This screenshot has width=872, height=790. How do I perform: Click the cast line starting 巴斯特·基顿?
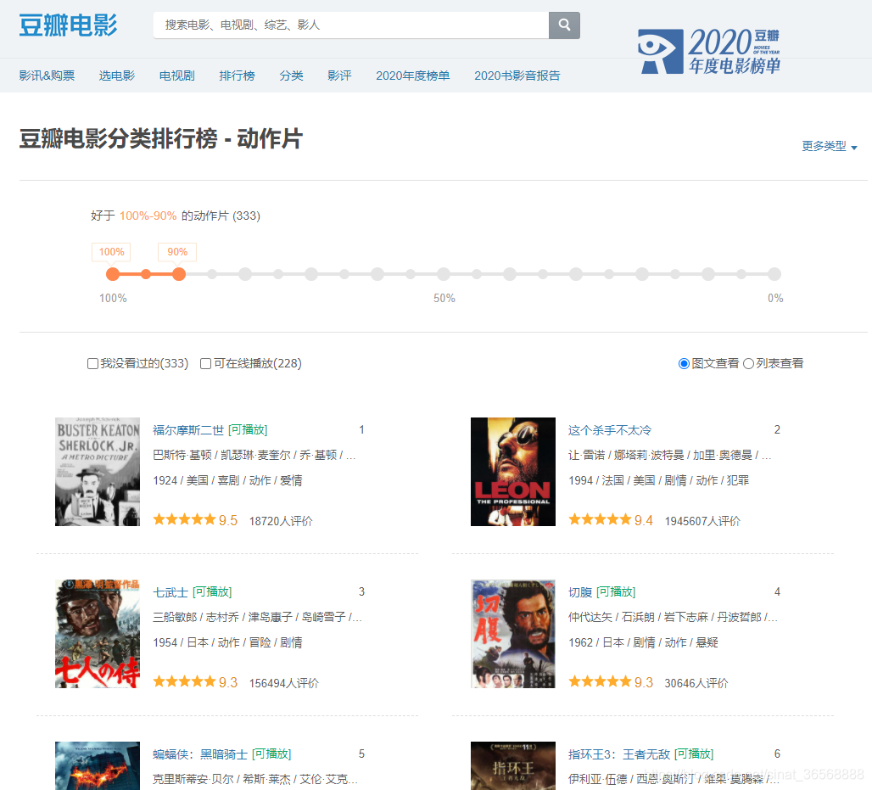pos(254,455)
